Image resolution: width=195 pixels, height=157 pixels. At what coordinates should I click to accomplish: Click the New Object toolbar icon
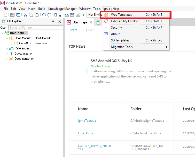pos(5,15)
